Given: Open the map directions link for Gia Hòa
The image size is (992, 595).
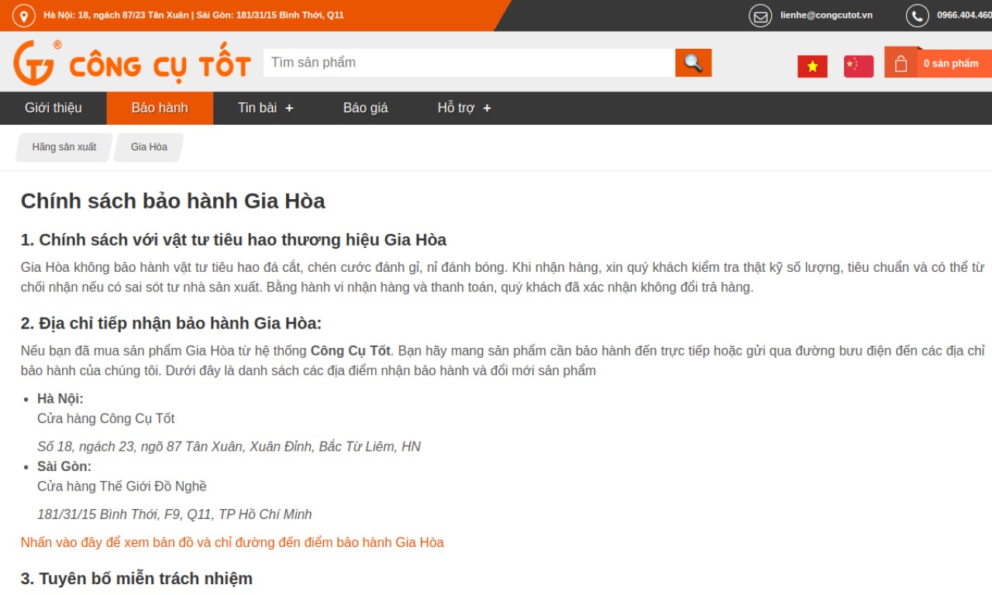Looking at the screenshot, I should point(232,542).
